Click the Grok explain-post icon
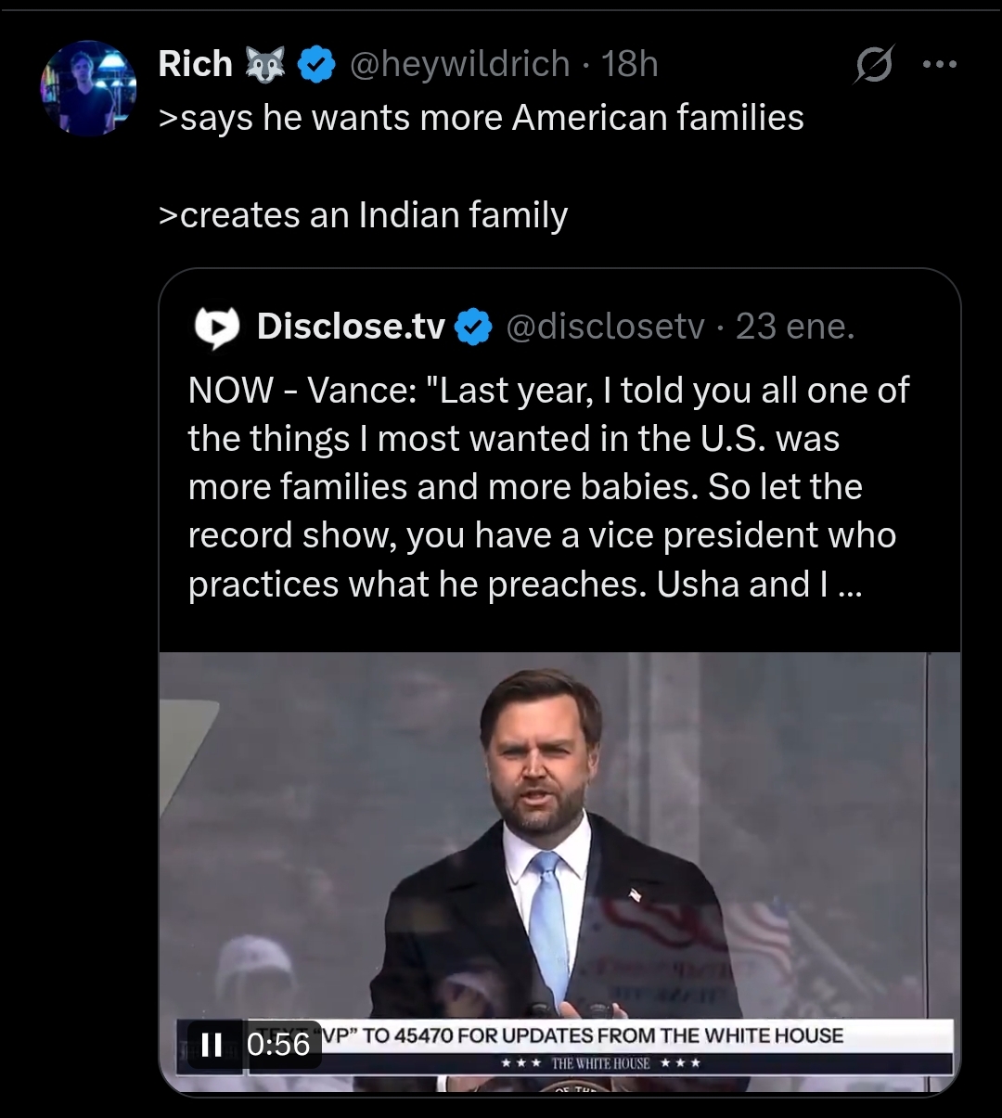Image resolution: width=1002 pixels, height=1118 pixels. tap(873, 64)
